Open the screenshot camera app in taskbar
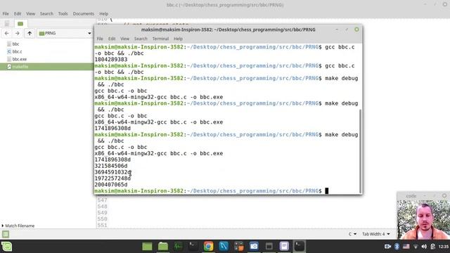 tap(254, 247)
